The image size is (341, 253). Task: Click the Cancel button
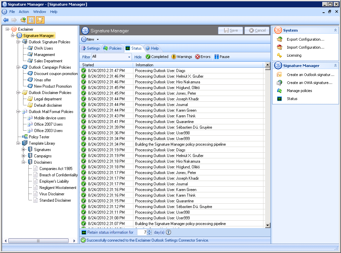(x=257, y=30)
